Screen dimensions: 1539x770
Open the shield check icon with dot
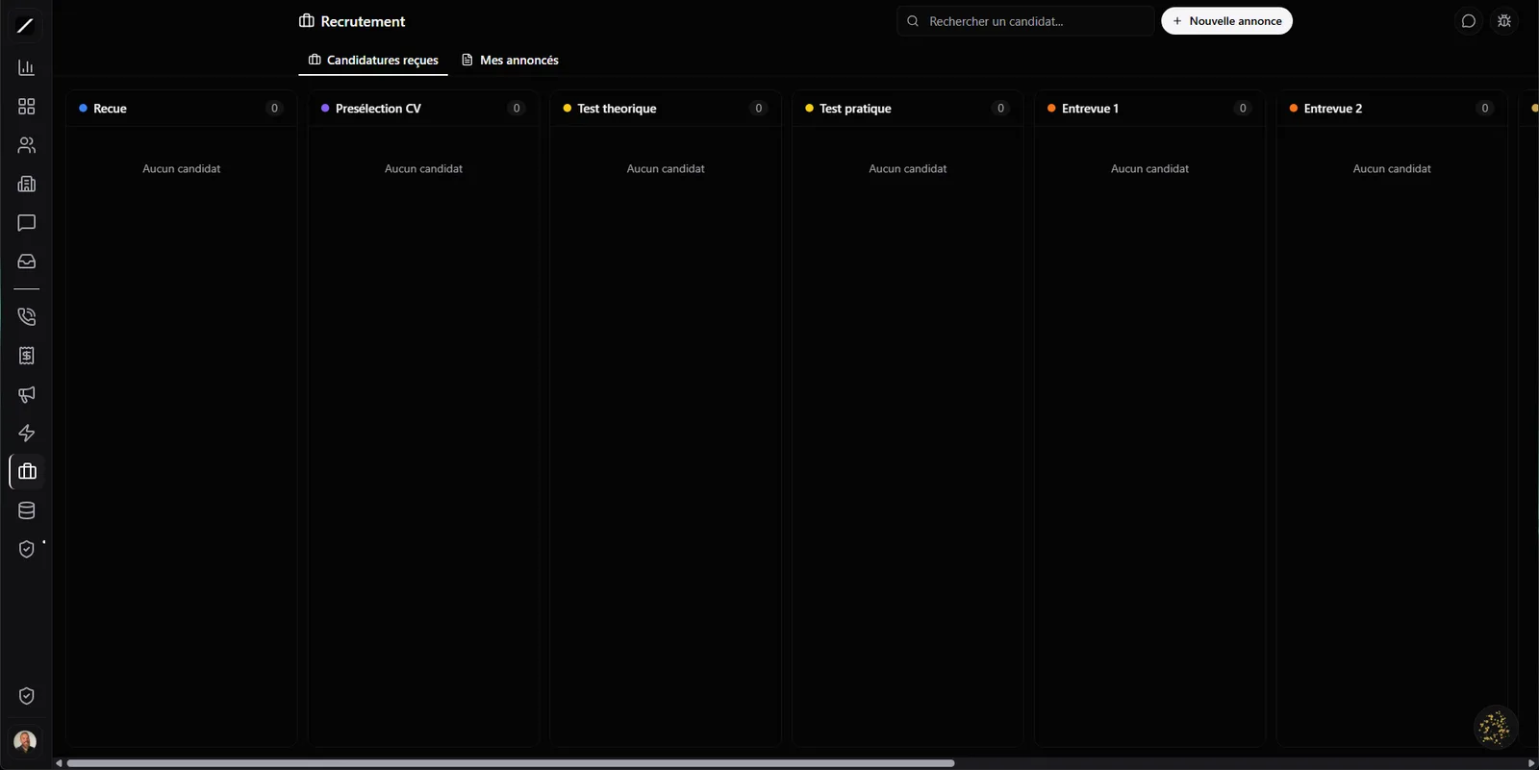(27, 549)
